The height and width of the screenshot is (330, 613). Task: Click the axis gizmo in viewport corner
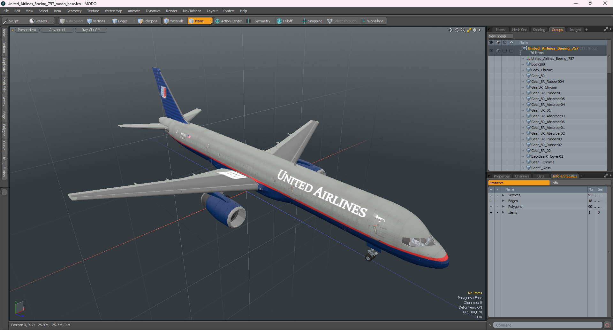click(19, 308)
